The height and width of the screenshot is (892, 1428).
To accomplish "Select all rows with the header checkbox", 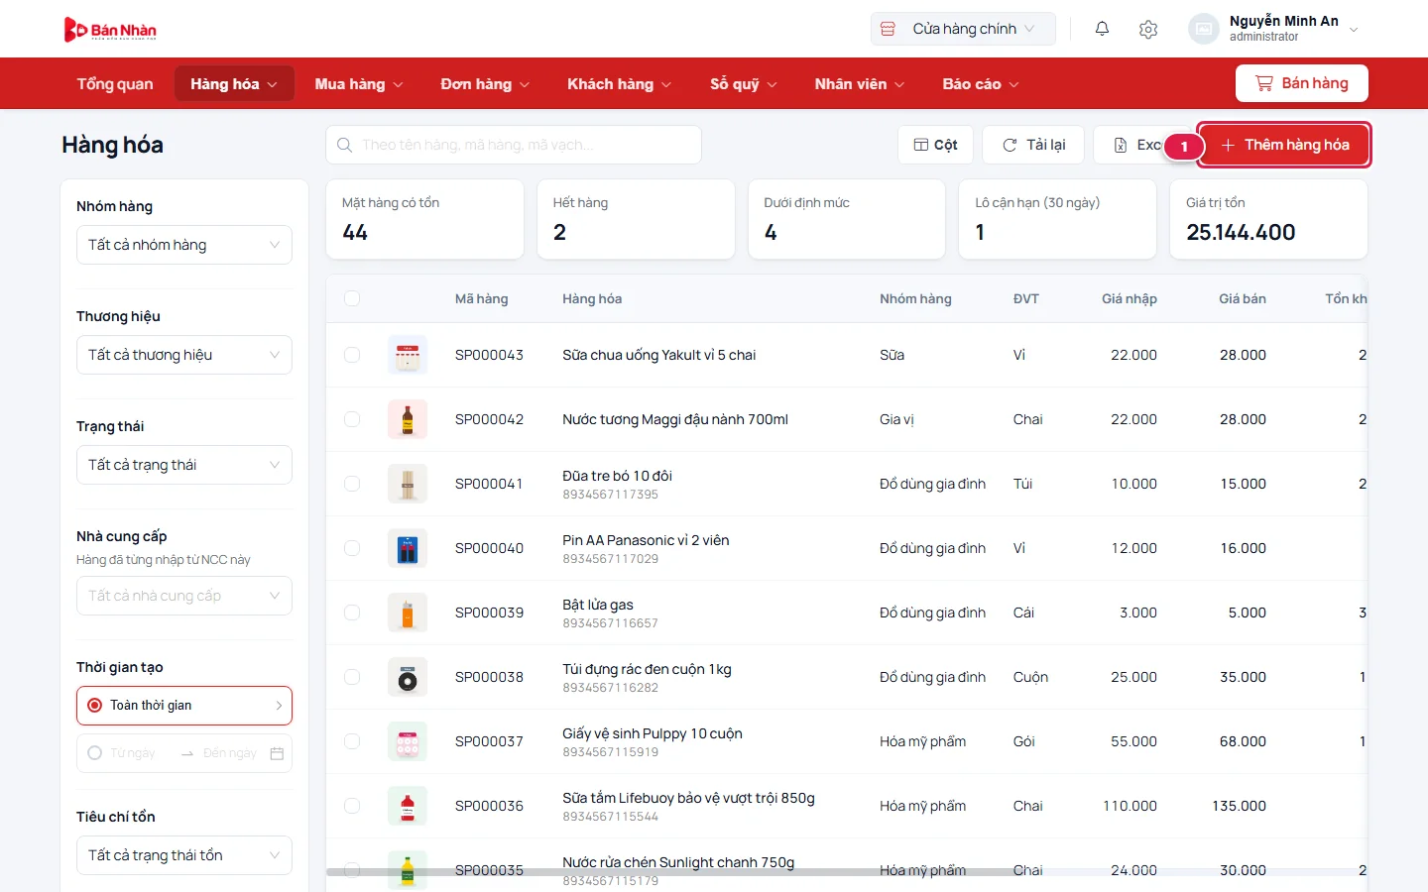I will coord(352,298).
